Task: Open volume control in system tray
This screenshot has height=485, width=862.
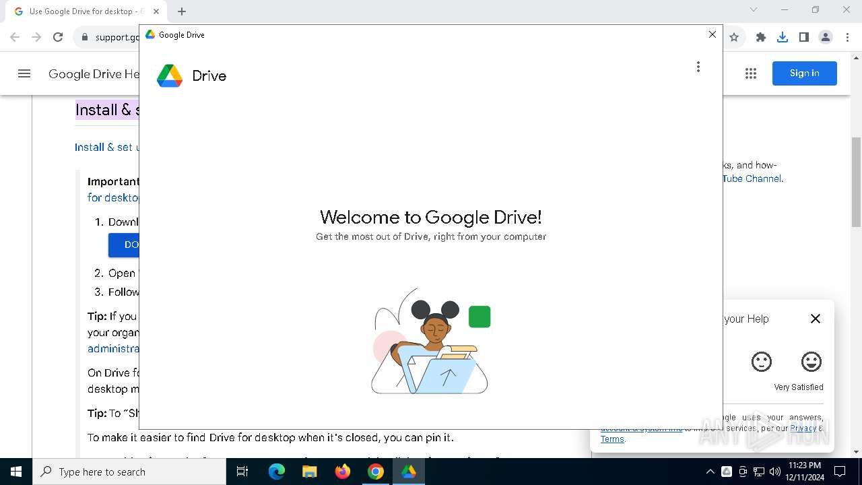Action: point(775,472)
